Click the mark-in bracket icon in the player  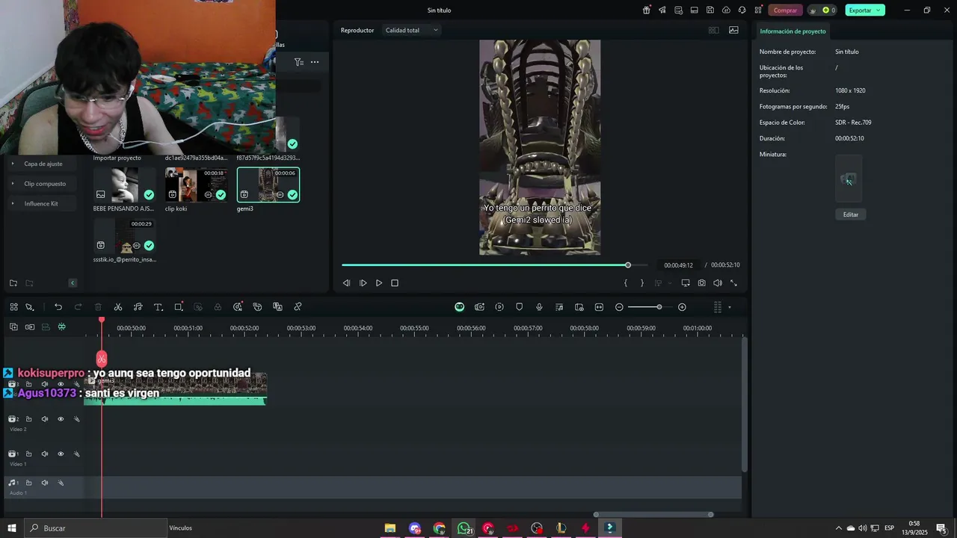tap(626, 283)
